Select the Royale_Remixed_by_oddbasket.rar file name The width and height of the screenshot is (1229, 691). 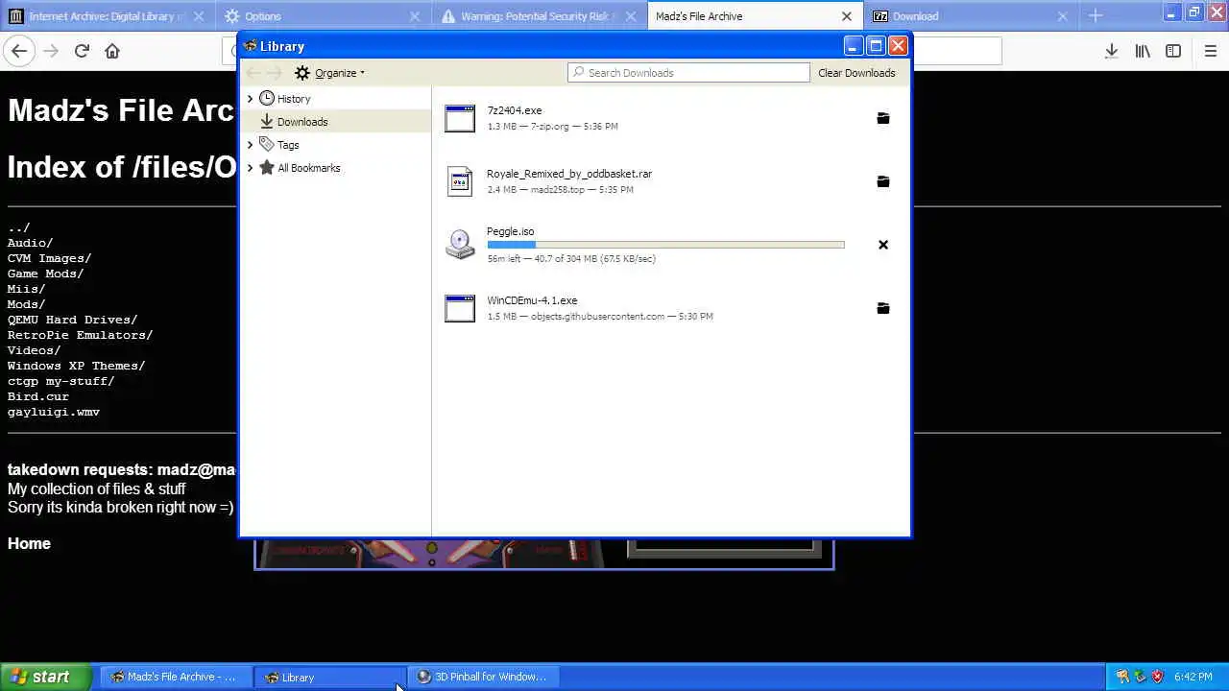[569, 174]
